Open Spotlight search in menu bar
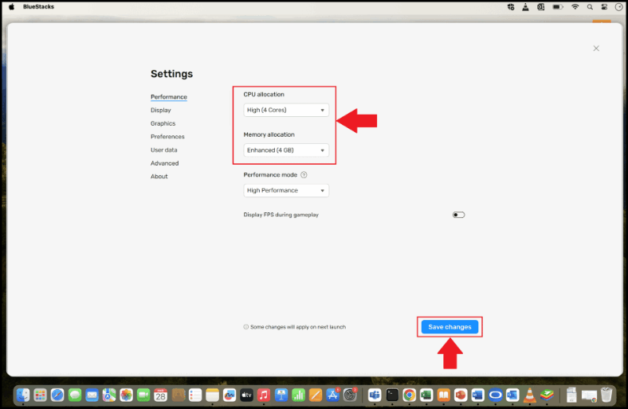 (590, 7)
